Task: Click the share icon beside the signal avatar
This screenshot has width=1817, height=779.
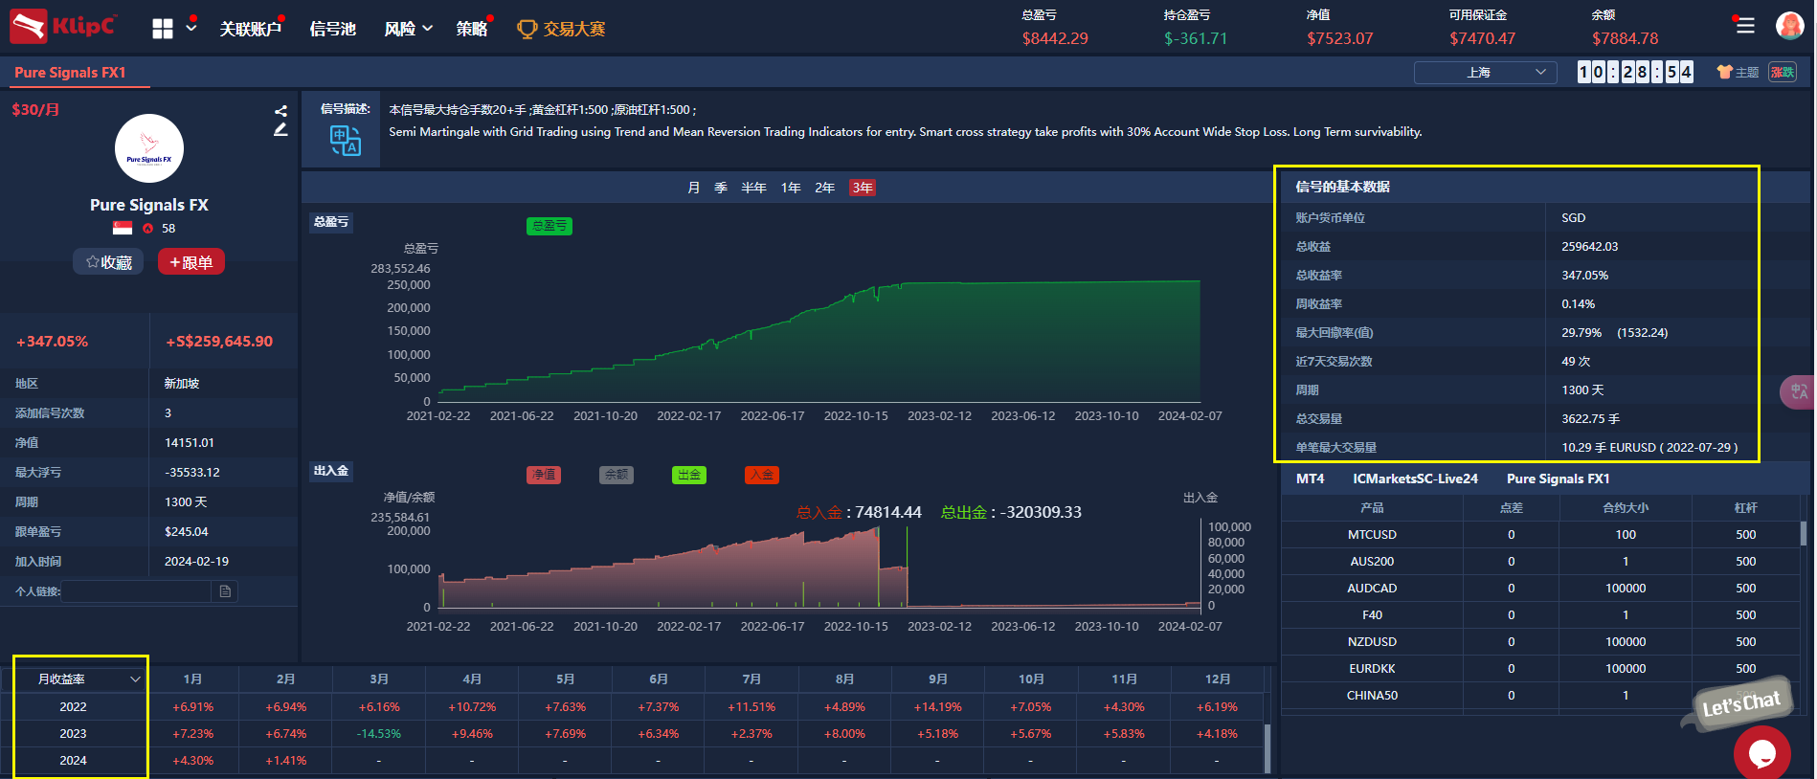Action: [x=280, y=111]
